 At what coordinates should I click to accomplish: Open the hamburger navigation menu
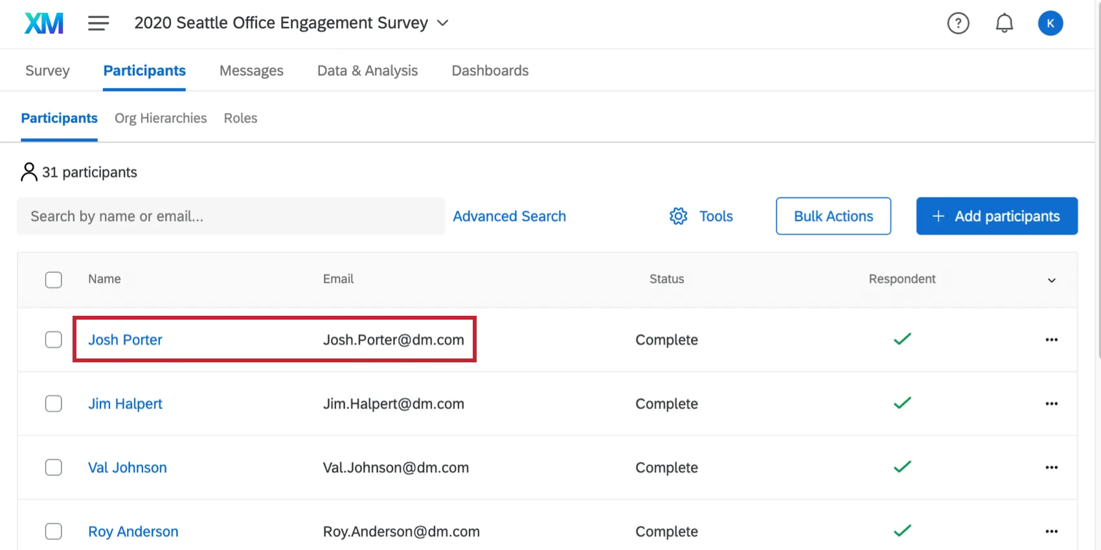click(x=98, y=23)
